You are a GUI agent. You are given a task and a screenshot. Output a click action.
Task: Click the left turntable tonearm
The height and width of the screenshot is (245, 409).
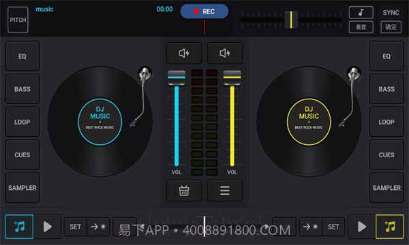[140, 97]
